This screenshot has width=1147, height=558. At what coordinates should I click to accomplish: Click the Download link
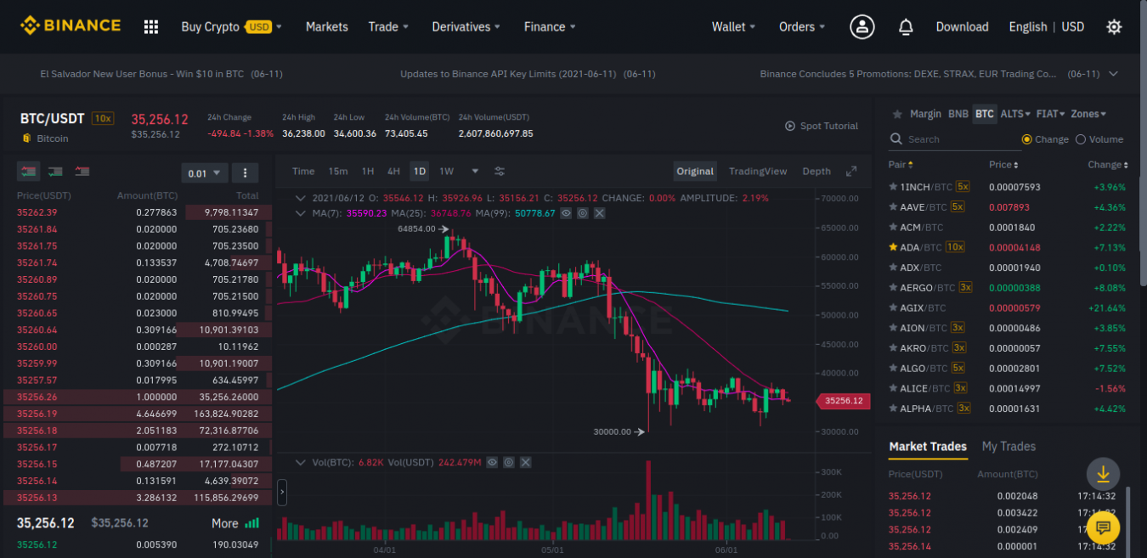coord(962,27)
